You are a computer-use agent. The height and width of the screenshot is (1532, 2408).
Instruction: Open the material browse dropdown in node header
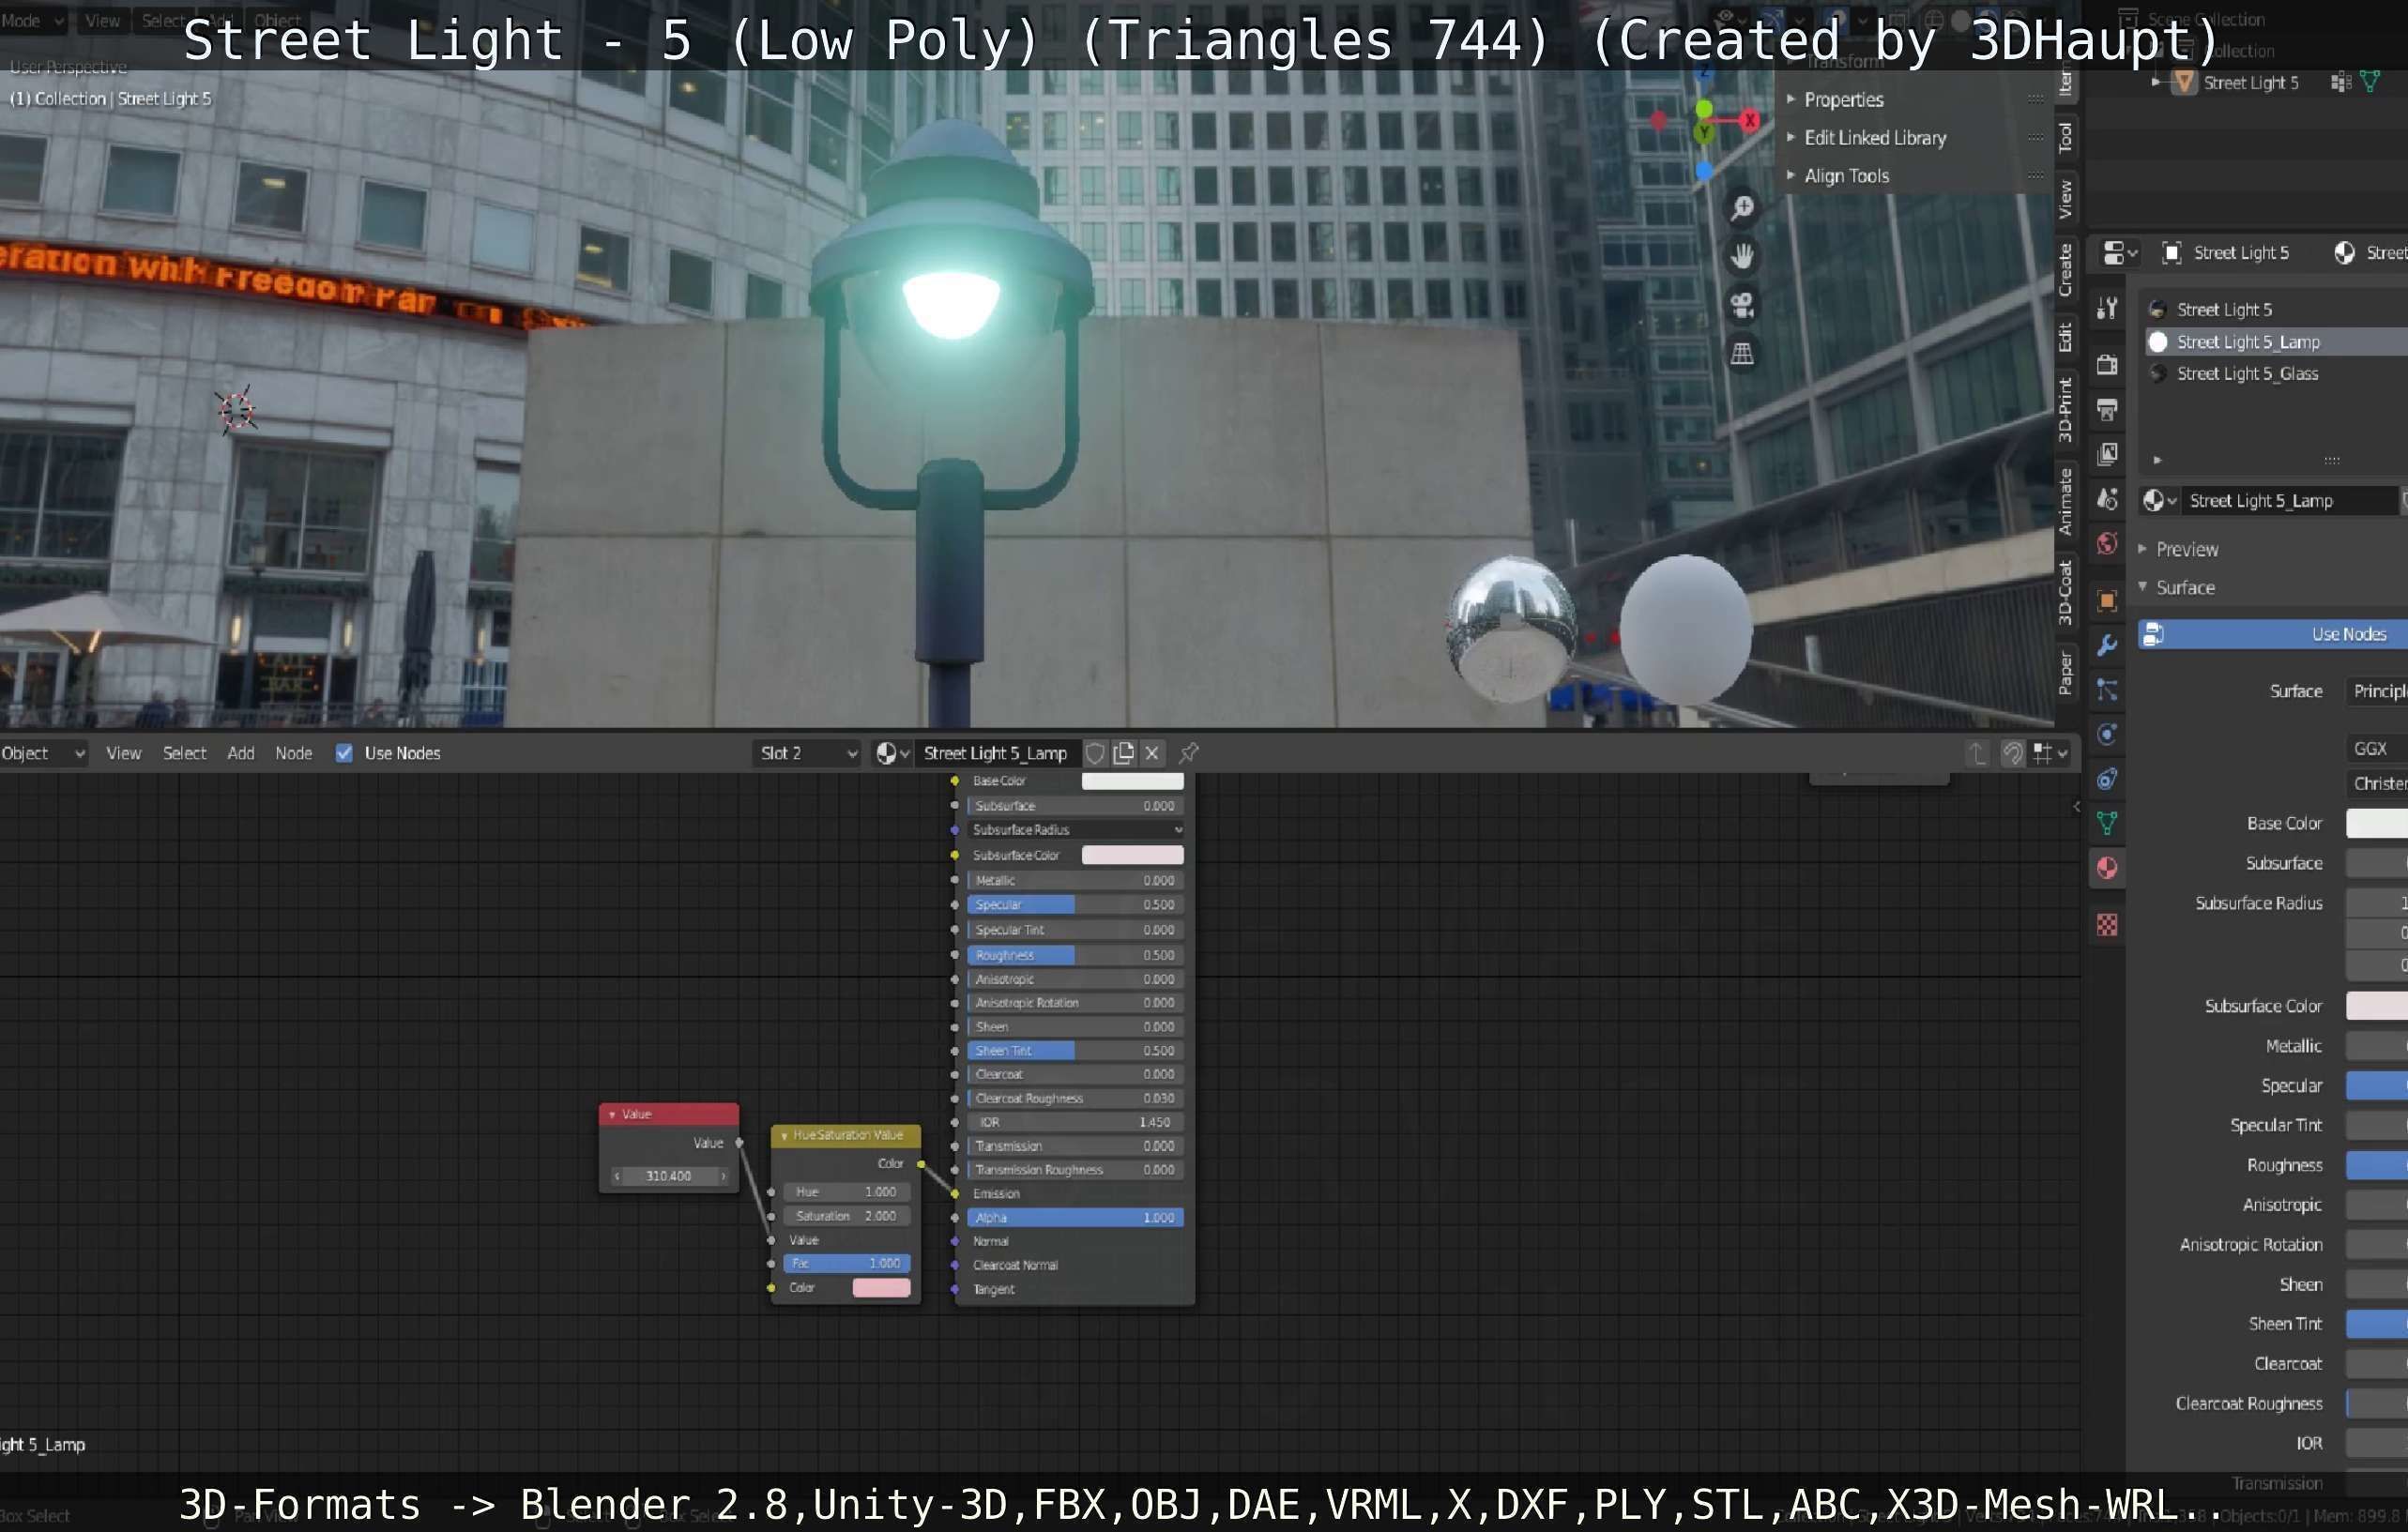point(892,753)
